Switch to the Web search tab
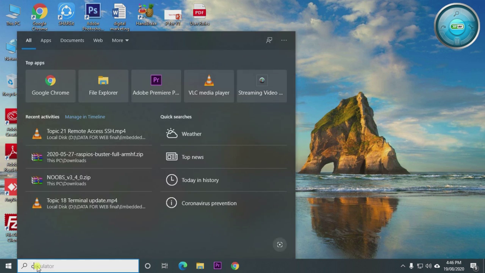Viewport: 485px width, 273px height. pos(98,40)
